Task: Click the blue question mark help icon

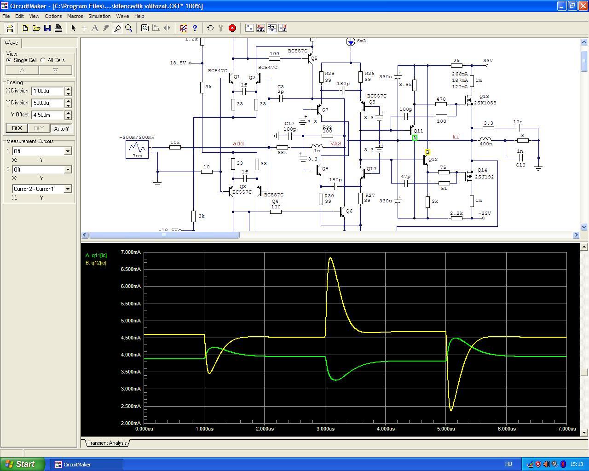Action: (195, 28)
